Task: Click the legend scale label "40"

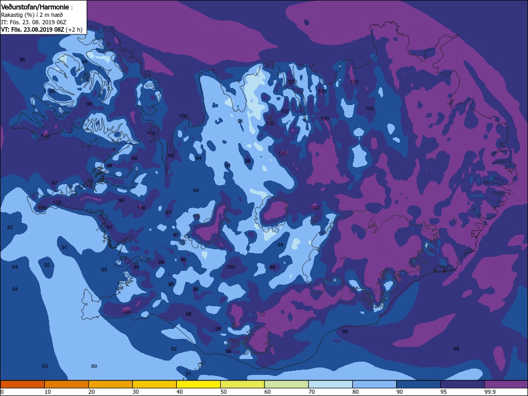Action: [x=180, y=392]
